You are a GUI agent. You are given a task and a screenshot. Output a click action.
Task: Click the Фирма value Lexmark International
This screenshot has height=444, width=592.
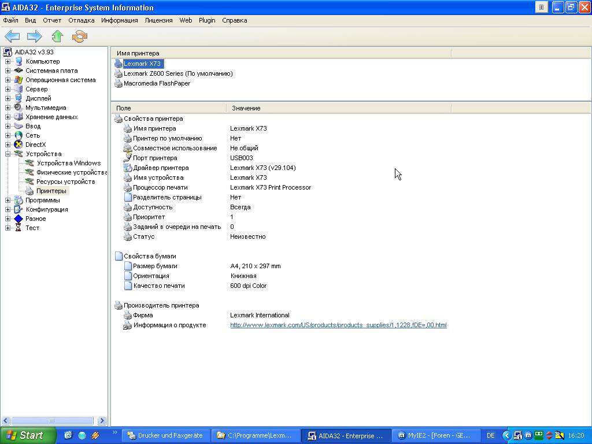(x=260, y=315)
